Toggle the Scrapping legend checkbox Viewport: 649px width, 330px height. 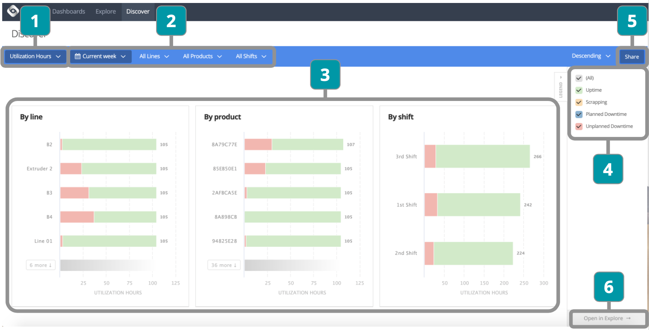click(578, 102)
